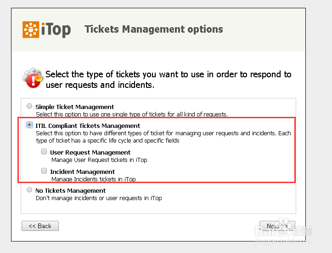332x253 pixels.
Task: Click the "Simple Ticket Management" bold label
Action: [x=74, y=107]
